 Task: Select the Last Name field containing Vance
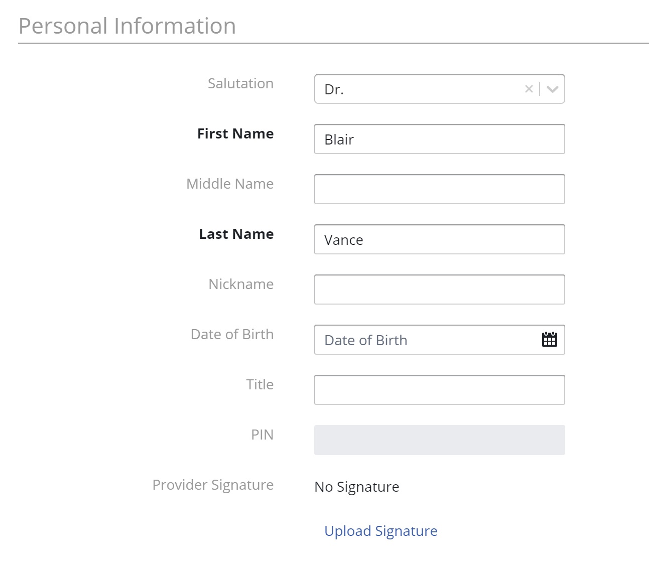tap(439, 239)
